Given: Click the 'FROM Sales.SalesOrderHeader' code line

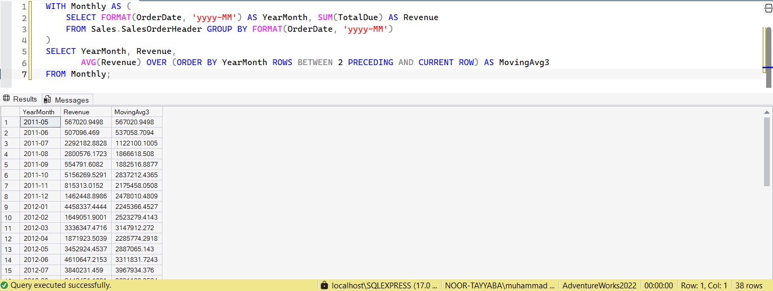Looking at the screenshot, I should 229,29.
